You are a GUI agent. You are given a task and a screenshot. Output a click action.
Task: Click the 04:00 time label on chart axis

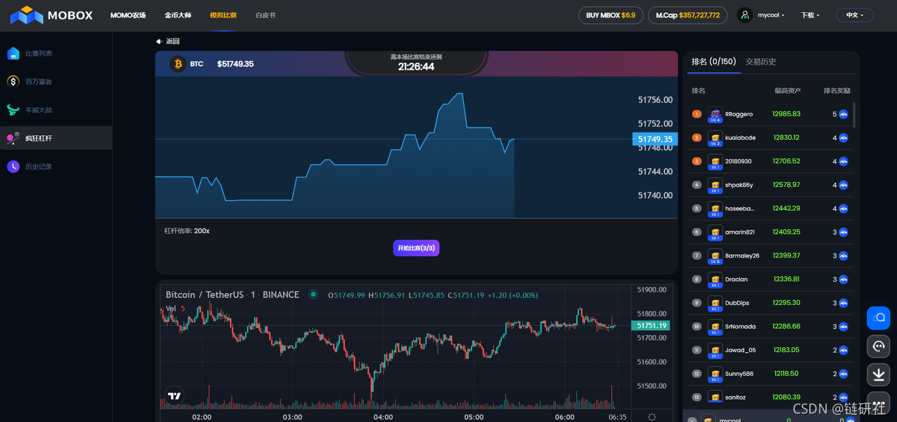(383, 417)
